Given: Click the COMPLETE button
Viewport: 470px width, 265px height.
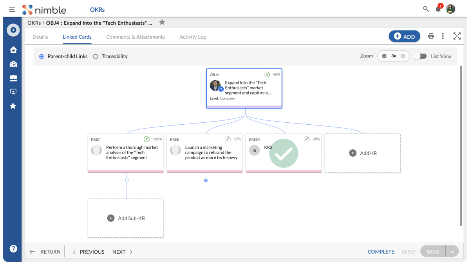Looking at the screenshot, I should pyautogui.click(x=381, y=252).
